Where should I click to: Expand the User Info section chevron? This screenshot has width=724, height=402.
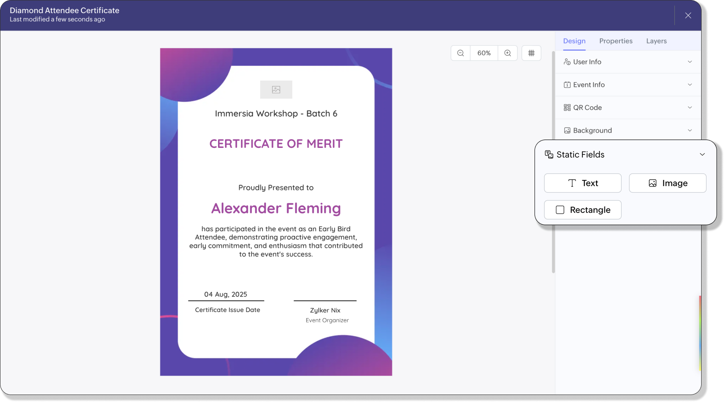pos(690,62)
